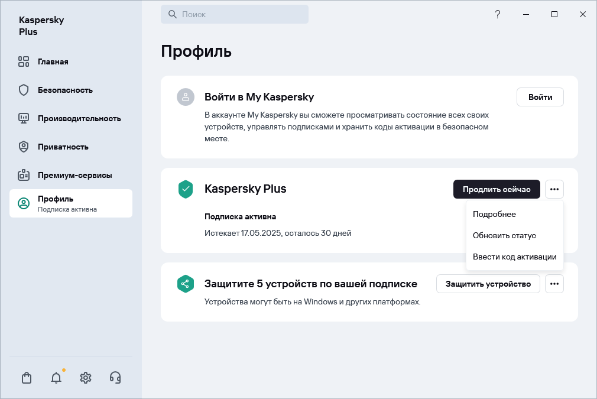Choose Обновить статус menu entry
This screenshot has height=399, width=597.
point(514,235)
